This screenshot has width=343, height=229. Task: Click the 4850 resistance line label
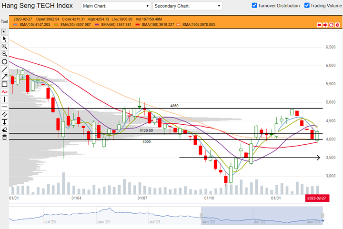(x=174, y=106)
